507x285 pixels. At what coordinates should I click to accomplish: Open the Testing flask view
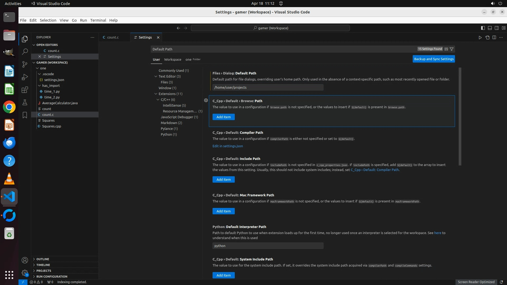(25, 102)
